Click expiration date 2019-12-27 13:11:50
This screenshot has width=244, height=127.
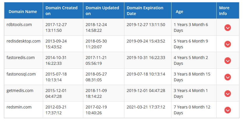[146, 25]
